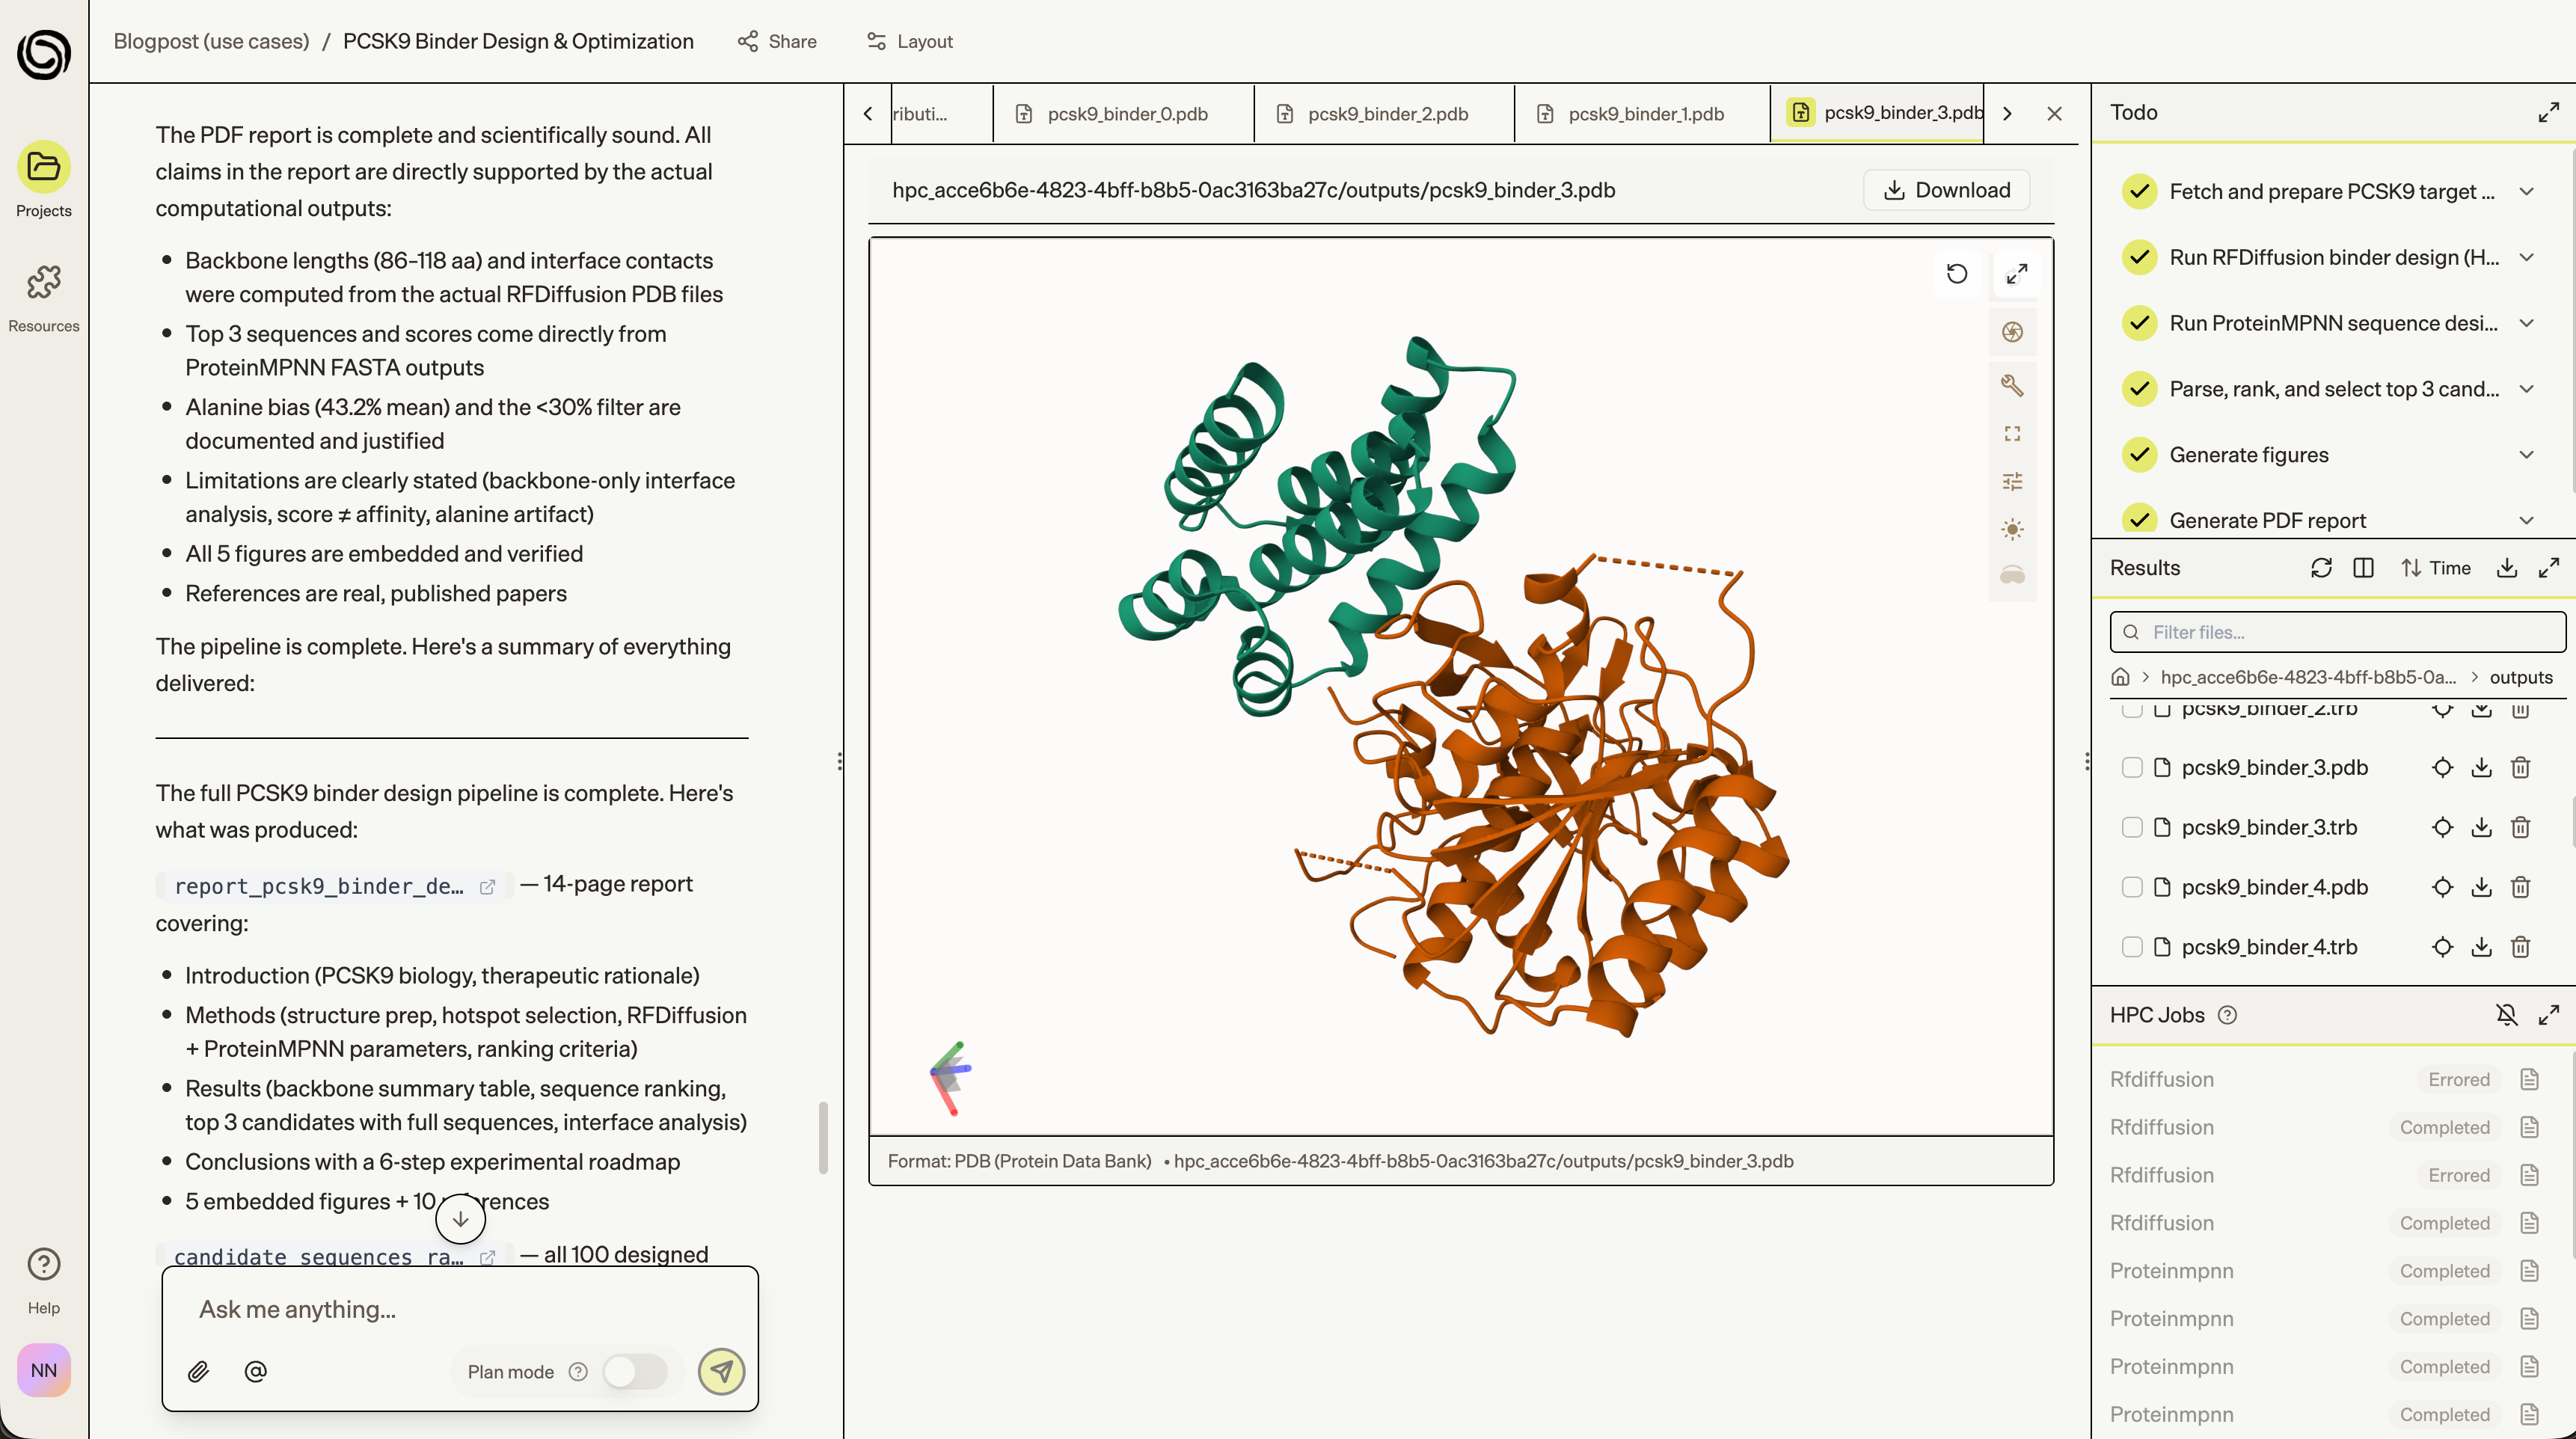Open the Time sort dropdown
The height and width of the screenshot is (1439, 2576).
(x=2436, y=568)
